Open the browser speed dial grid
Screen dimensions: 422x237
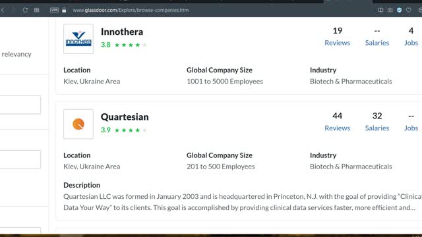(37, 11)
